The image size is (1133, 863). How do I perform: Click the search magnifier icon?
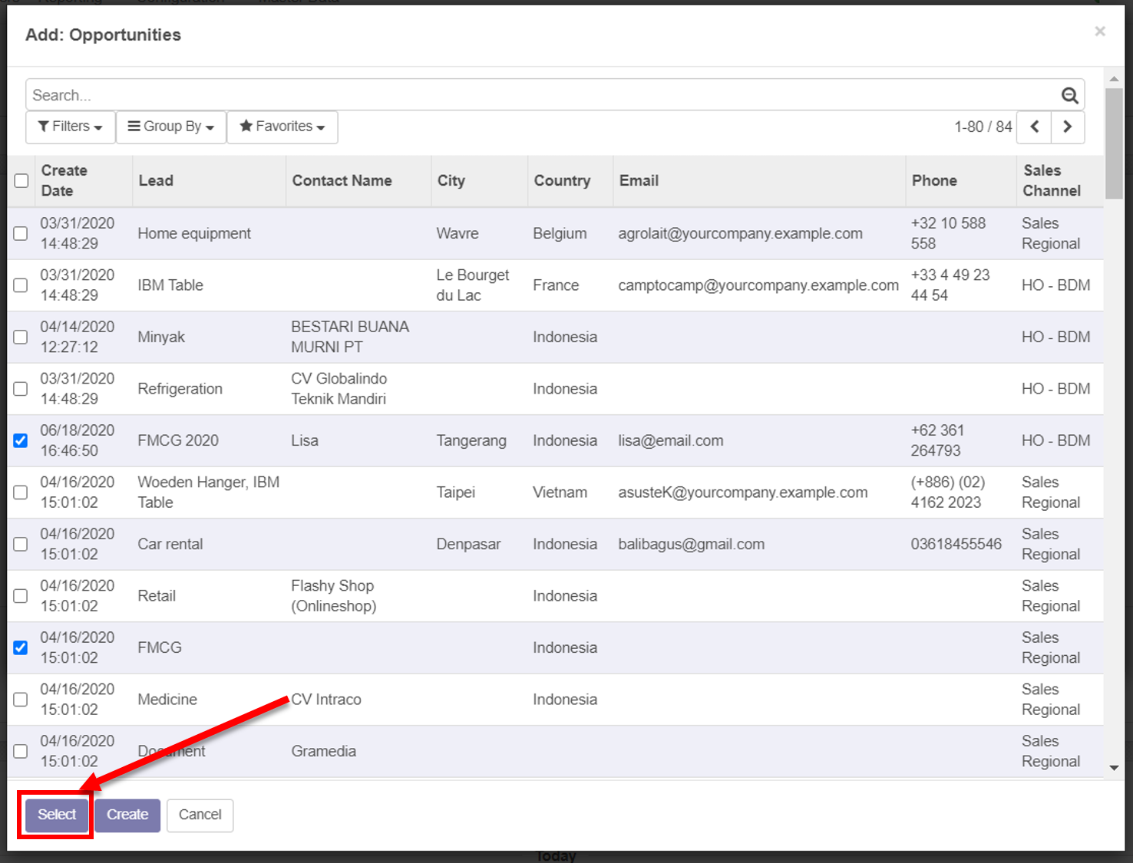[x=1069, y=95]
